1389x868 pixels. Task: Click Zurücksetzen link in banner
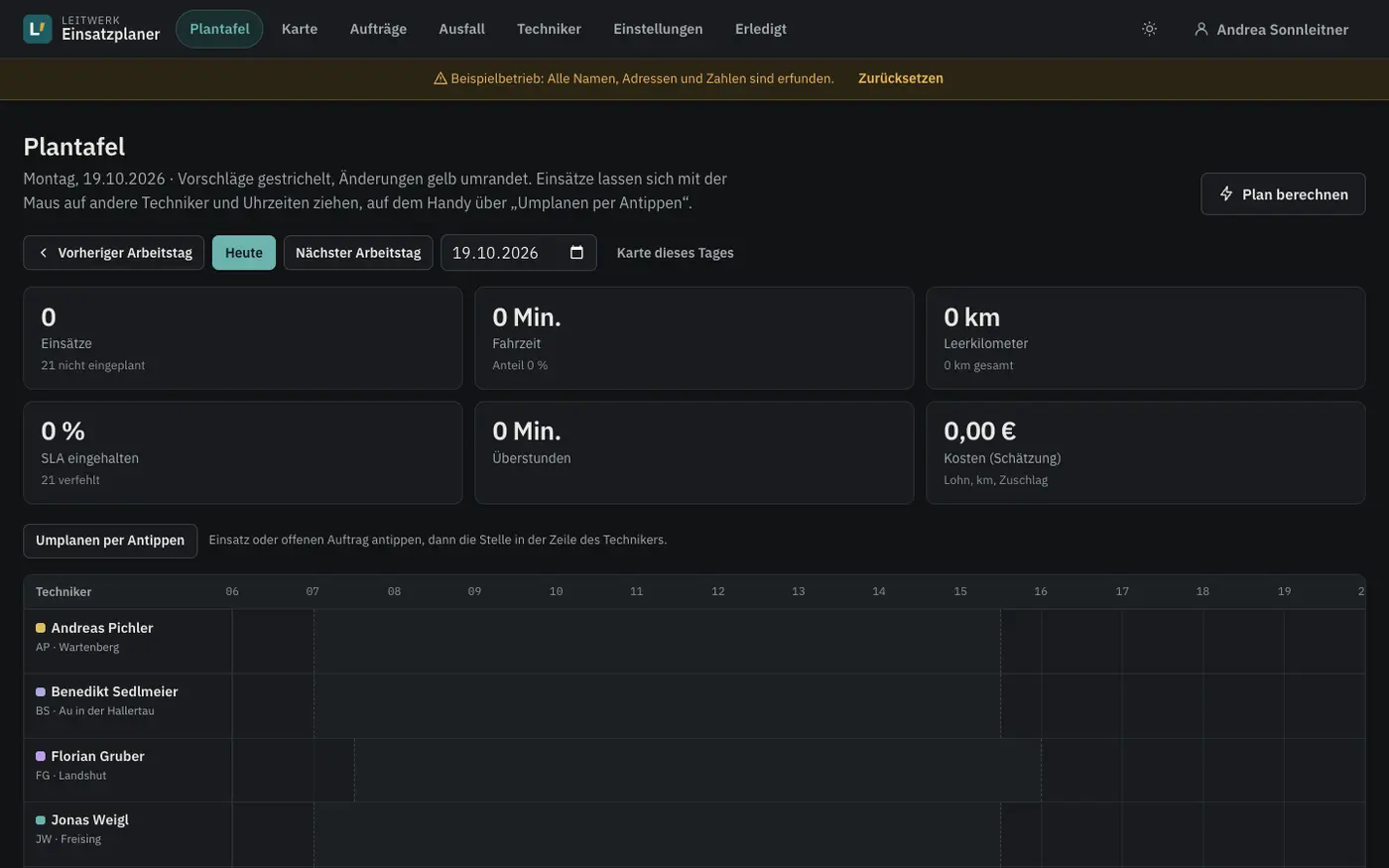(x=901, y=78)
